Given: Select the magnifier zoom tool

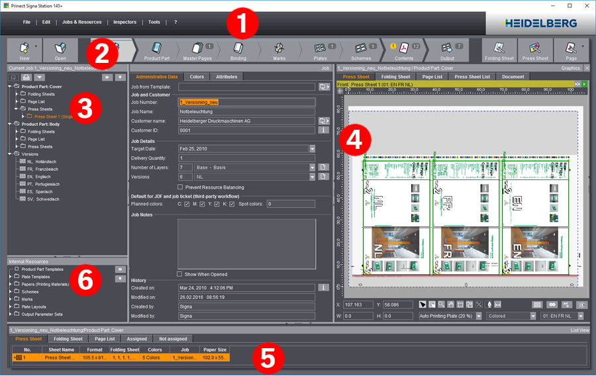Looking at the screenshot, I should click(441, 305).
